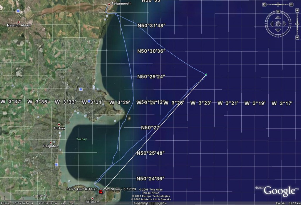This screenshot has width=301, height=205.
Task: Click the top-down tilt button beside the tilt slider
Action: (x=264, y=4)
